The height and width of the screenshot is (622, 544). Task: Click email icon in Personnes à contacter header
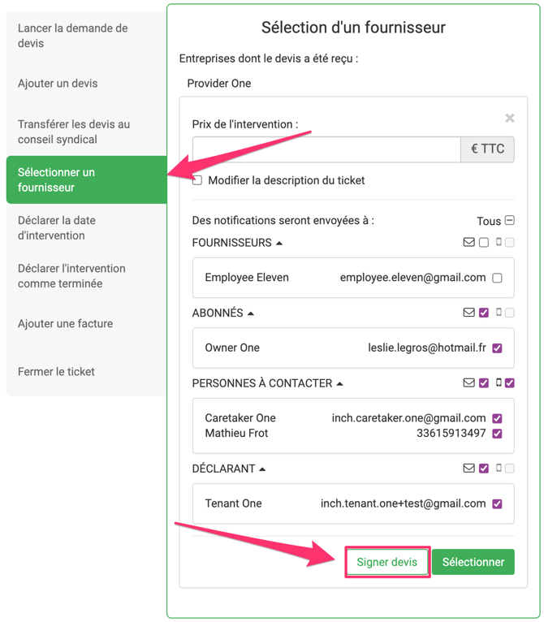pos(468,383)
